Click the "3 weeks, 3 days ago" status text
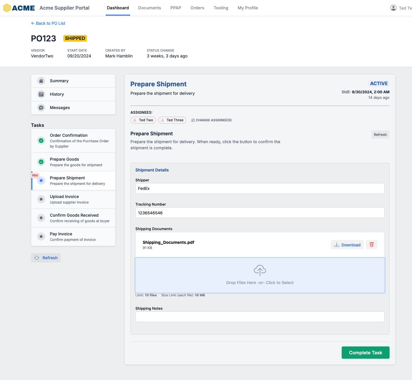This screenshot has height=380, width=412. 167,56
